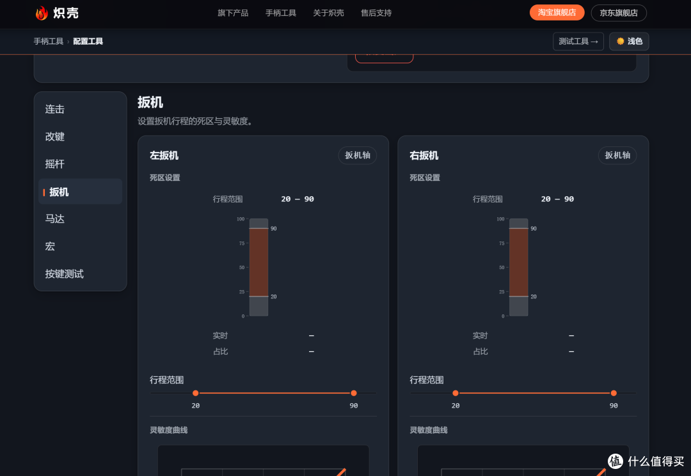This screenshot has width=691, height=476.
Task: Select 扳机 in the sidebar
Action: [80, 192]
